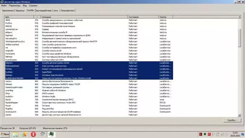
Task: Sort by the Имя column header
Action: click(19, 17)
